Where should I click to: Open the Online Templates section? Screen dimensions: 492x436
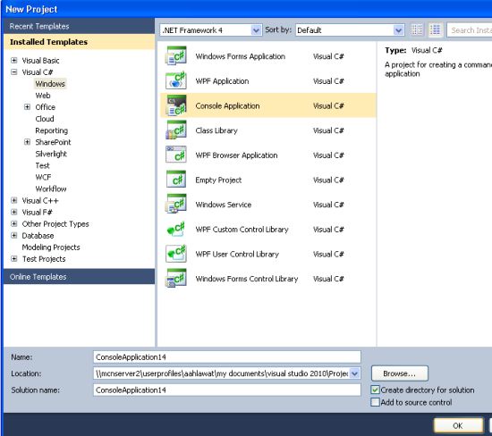coord(79,276)
